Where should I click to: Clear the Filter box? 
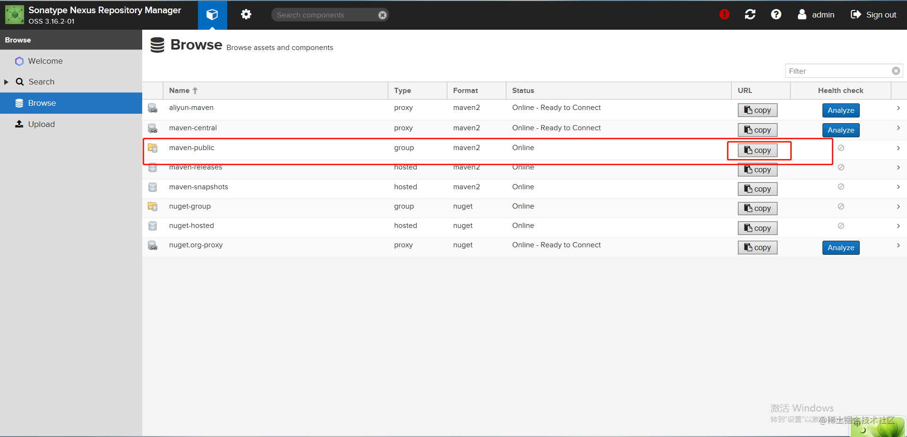tap(896, 71)
